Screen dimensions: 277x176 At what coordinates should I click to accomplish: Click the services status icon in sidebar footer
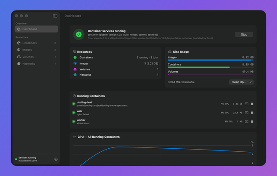pyautogui.click(x=56, y=159)
